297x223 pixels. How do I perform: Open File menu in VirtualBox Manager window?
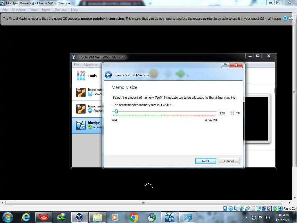[x=77, y=65]
